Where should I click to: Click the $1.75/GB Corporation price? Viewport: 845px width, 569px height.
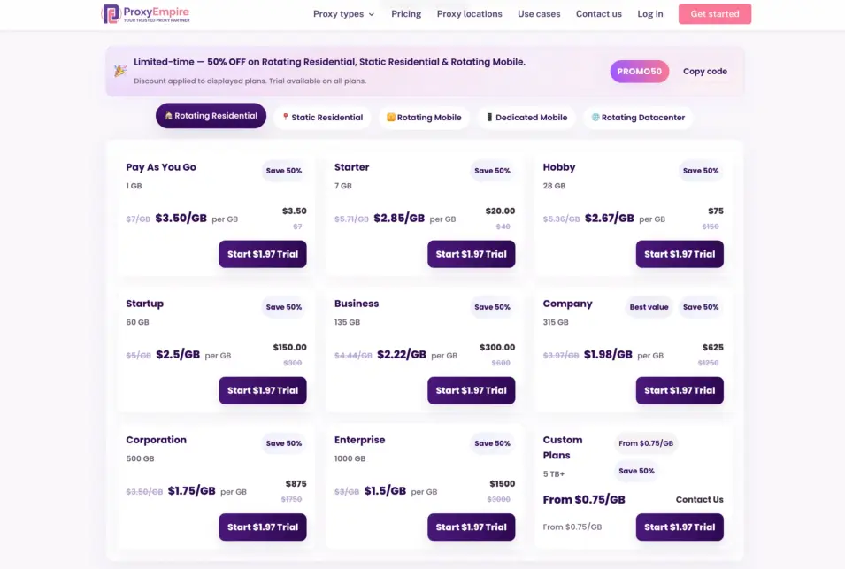(x=191, y=491)
